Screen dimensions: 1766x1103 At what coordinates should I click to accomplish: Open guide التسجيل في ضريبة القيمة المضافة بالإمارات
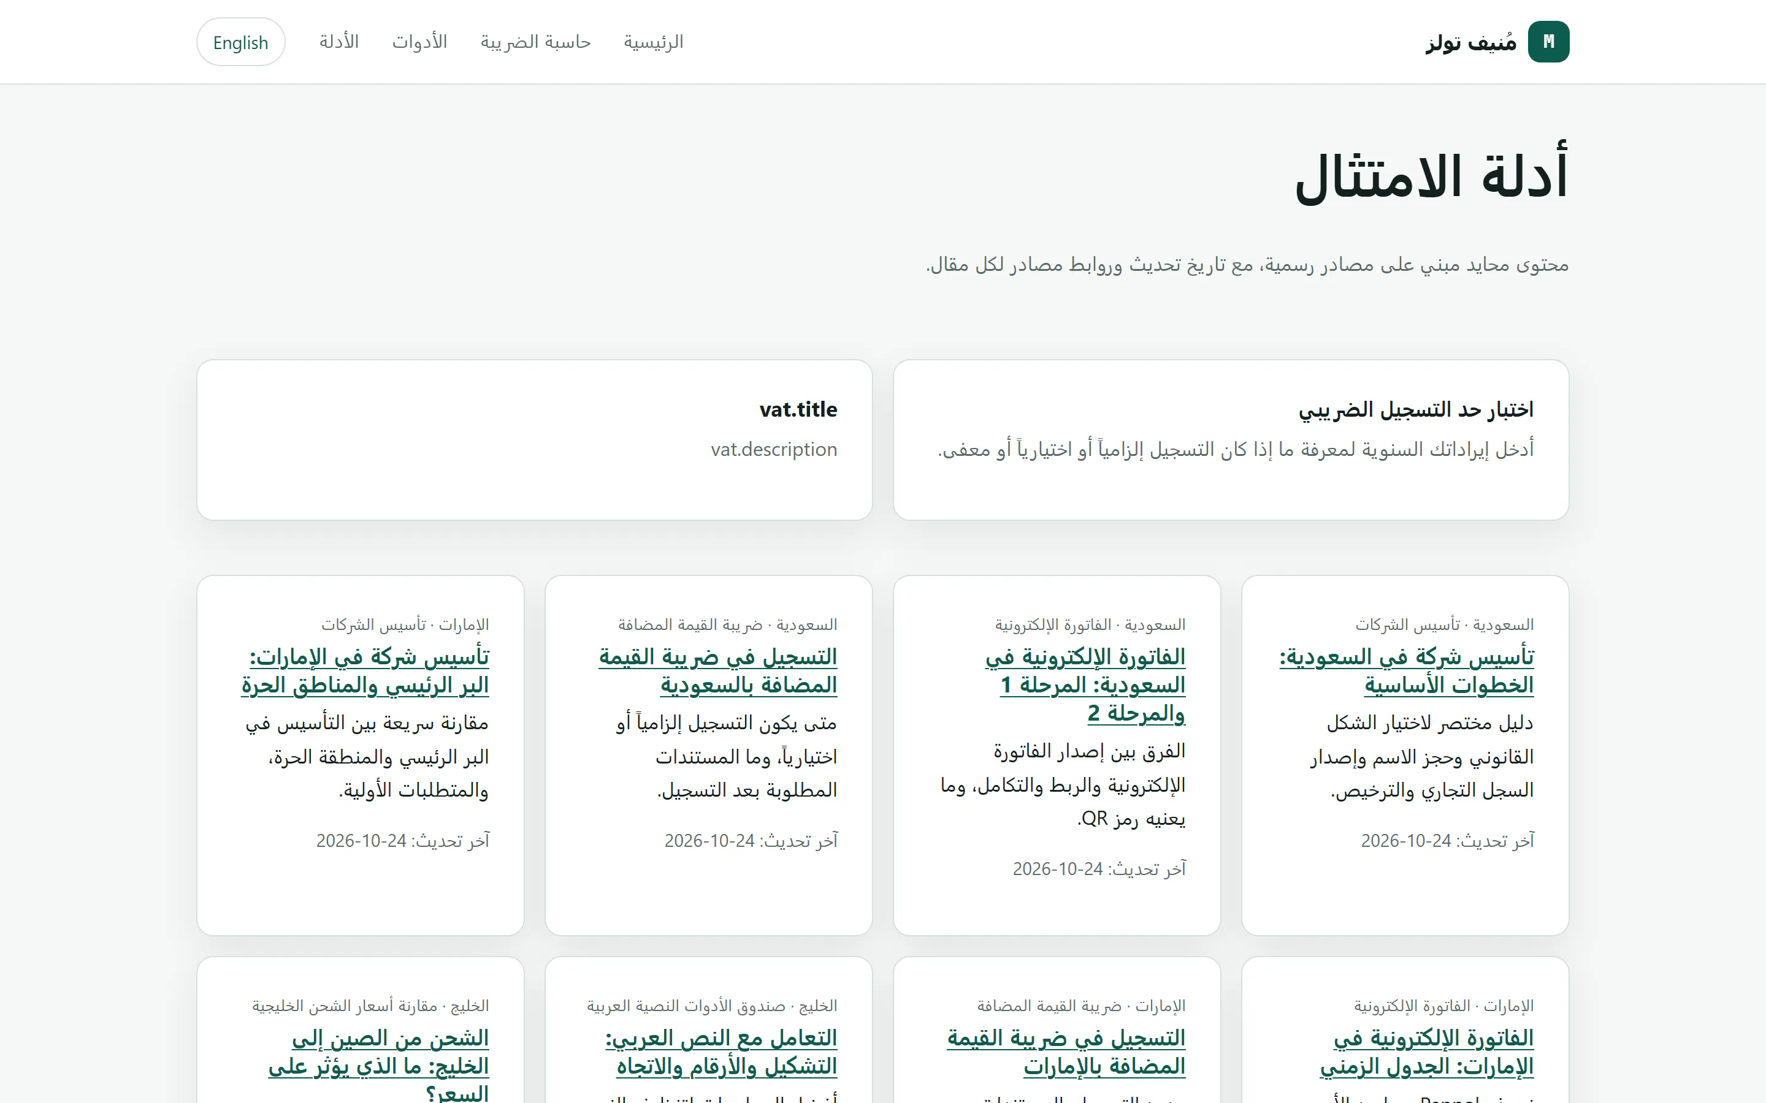[1066, 1051]
